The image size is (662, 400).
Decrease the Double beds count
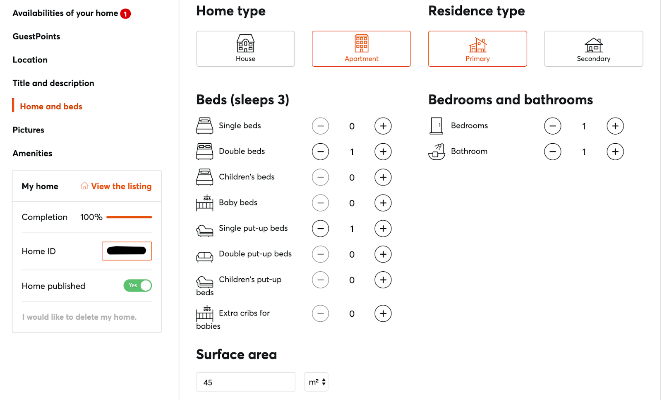320,152
